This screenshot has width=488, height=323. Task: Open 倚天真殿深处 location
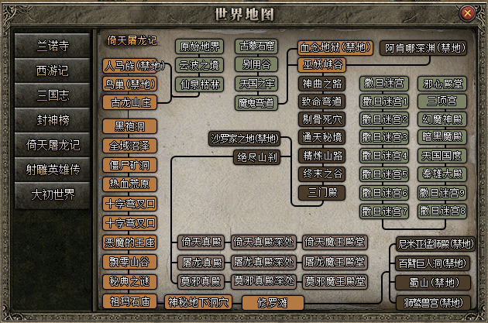pos(263,242)
